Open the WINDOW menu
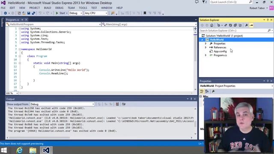 point(107,8)
